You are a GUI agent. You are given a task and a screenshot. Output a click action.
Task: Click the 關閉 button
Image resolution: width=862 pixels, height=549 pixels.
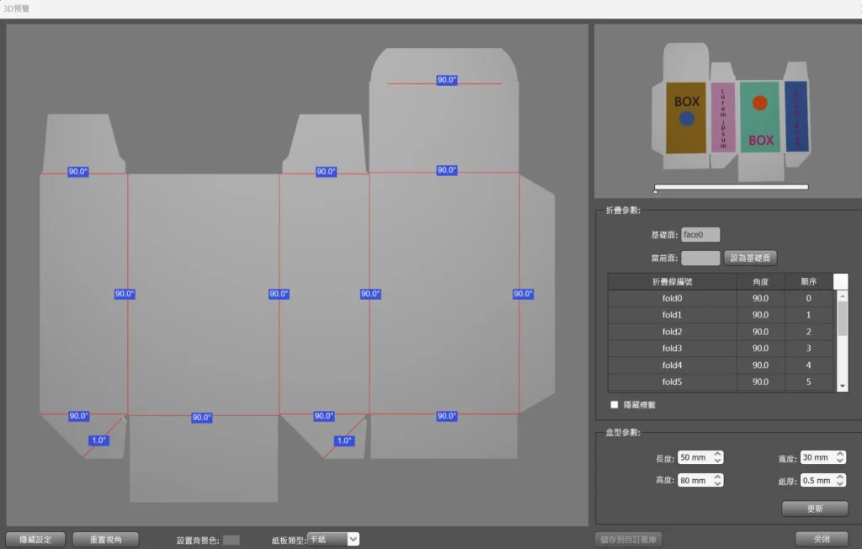(x=820, y=539)
